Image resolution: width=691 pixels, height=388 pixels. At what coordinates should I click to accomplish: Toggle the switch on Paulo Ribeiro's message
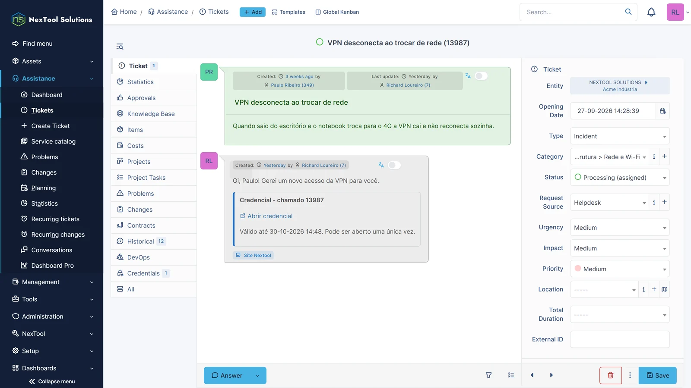tap(481, 76)
